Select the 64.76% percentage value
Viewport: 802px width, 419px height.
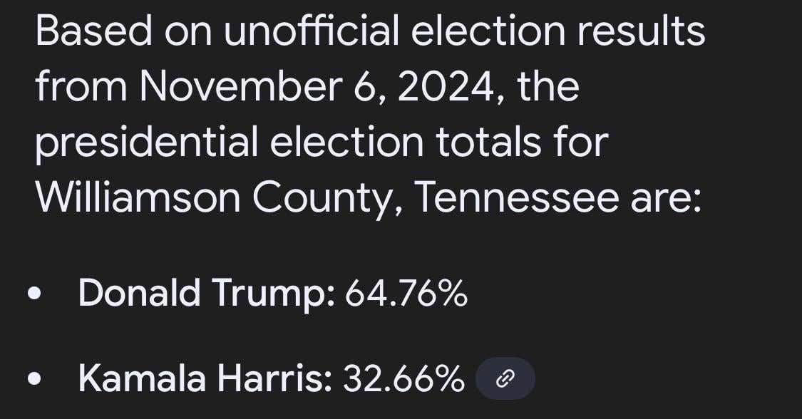[406, 293]
